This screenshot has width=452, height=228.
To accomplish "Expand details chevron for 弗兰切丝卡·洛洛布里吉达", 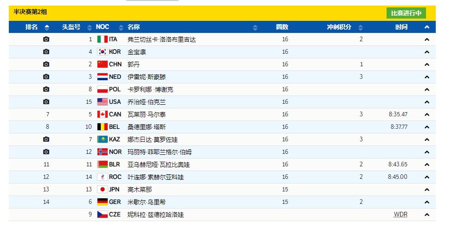I will [427, 39].
